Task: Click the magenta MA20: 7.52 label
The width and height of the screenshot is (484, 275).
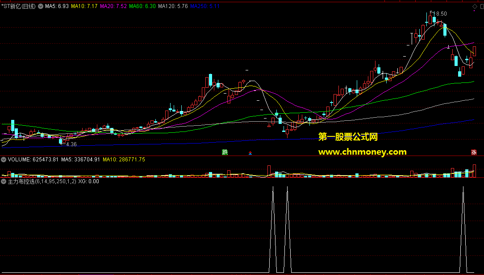Action: pos(113,6)
